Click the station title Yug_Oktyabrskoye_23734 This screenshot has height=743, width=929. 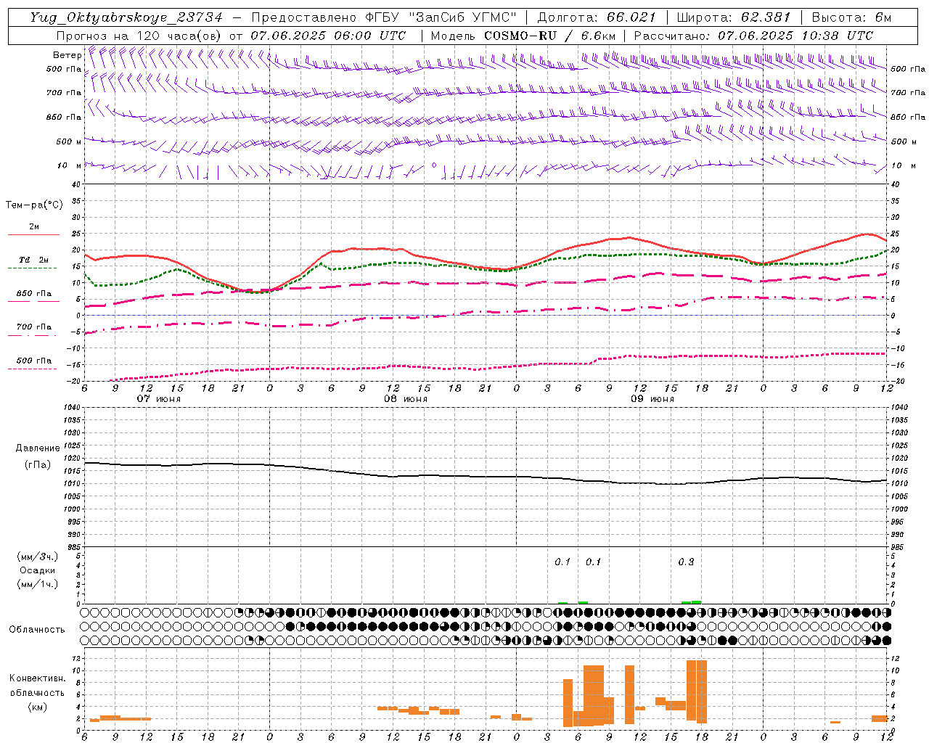click(x=126, y=17)
